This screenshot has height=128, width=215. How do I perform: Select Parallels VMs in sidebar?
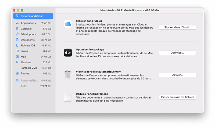[x=29, y=68]
